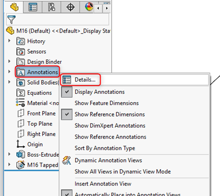The height and width of the screenshot is (196, 220).
Task: Expand the M16 Tapped hole feature
Action: click(x=9, y=165)
